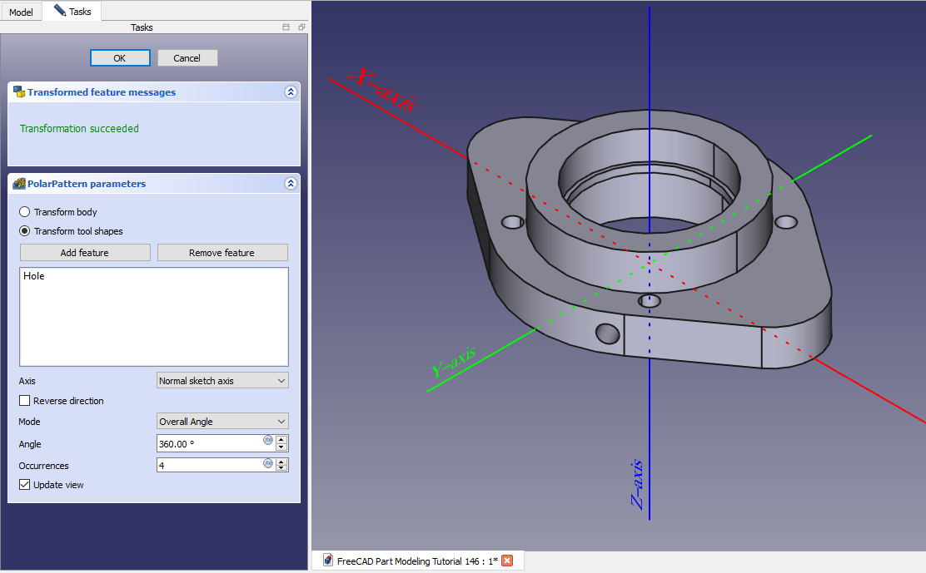Viewport: 926px width, 573px height.
Task: Collapse the Transformed feature messages section
Action: 290,92
